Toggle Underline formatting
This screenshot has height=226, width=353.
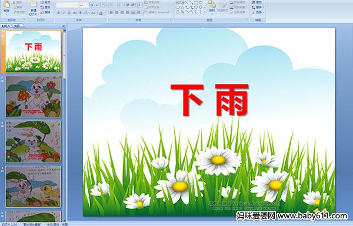coord(69,13)
